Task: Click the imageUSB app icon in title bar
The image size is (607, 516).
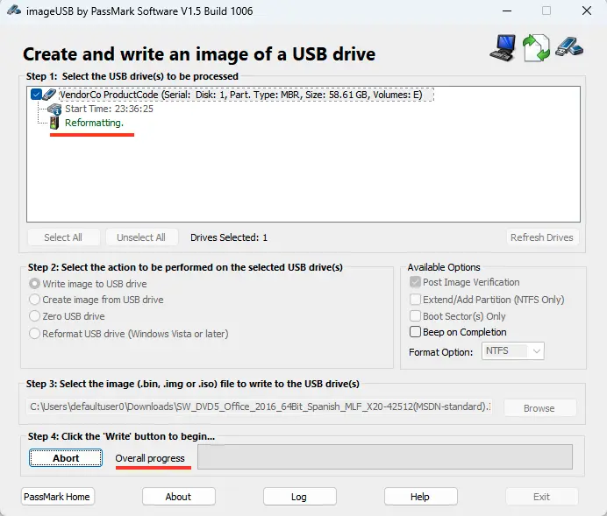Action: coord(13,11)
